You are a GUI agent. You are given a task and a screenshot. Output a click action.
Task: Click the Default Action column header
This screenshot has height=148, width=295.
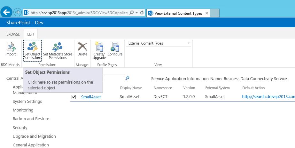tap(253, 88)
